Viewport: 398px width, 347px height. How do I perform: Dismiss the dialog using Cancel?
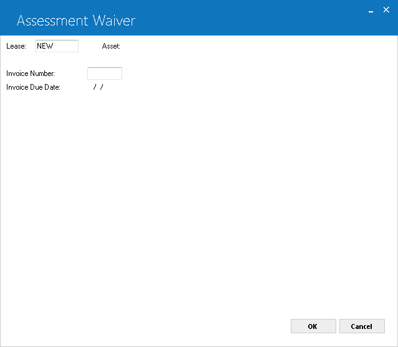click(x=362, y=326)
